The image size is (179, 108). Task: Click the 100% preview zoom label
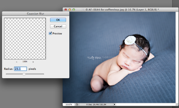pos(25,62)
